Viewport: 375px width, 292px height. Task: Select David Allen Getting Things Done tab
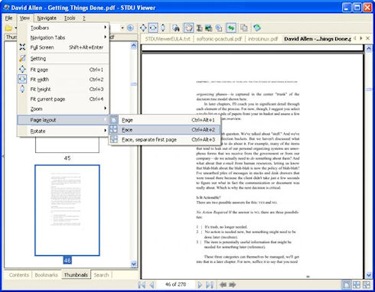[318, 39]
